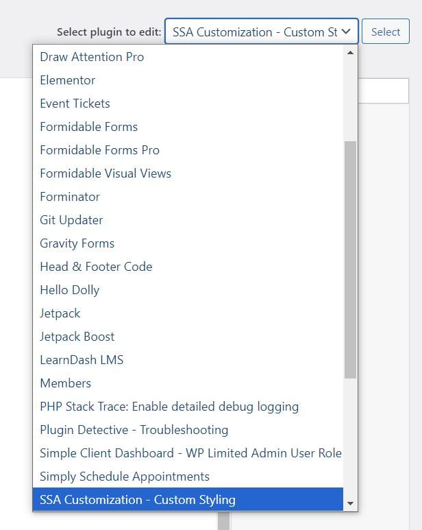Pick Simple Client Dashboard option
The height and width of the screenshot is (530, 422).
coord(188,453)
